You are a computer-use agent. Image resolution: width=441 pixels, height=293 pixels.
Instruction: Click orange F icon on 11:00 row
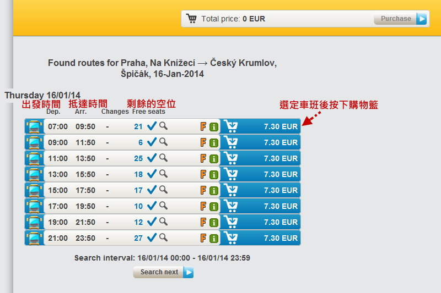click(203, 158)
